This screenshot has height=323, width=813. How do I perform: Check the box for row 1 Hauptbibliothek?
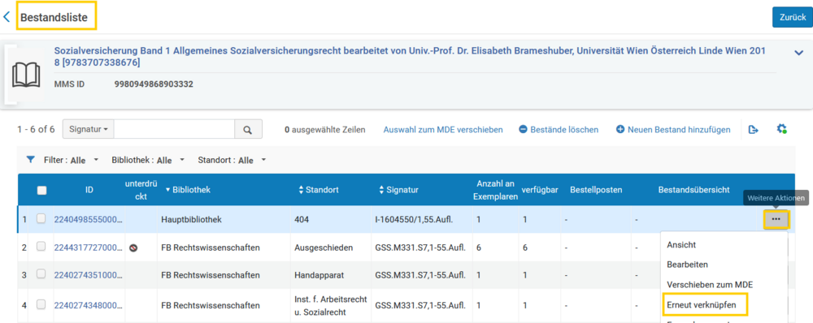click(x=41, y=219)
